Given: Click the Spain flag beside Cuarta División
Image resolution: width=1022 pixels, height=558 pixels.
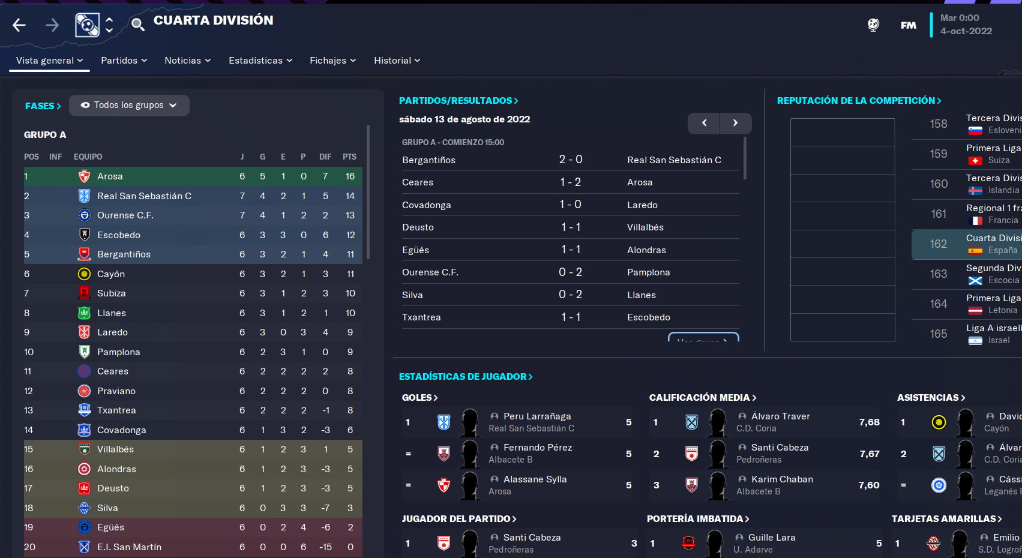Looking at the screenshot, I should click(975, 251).
